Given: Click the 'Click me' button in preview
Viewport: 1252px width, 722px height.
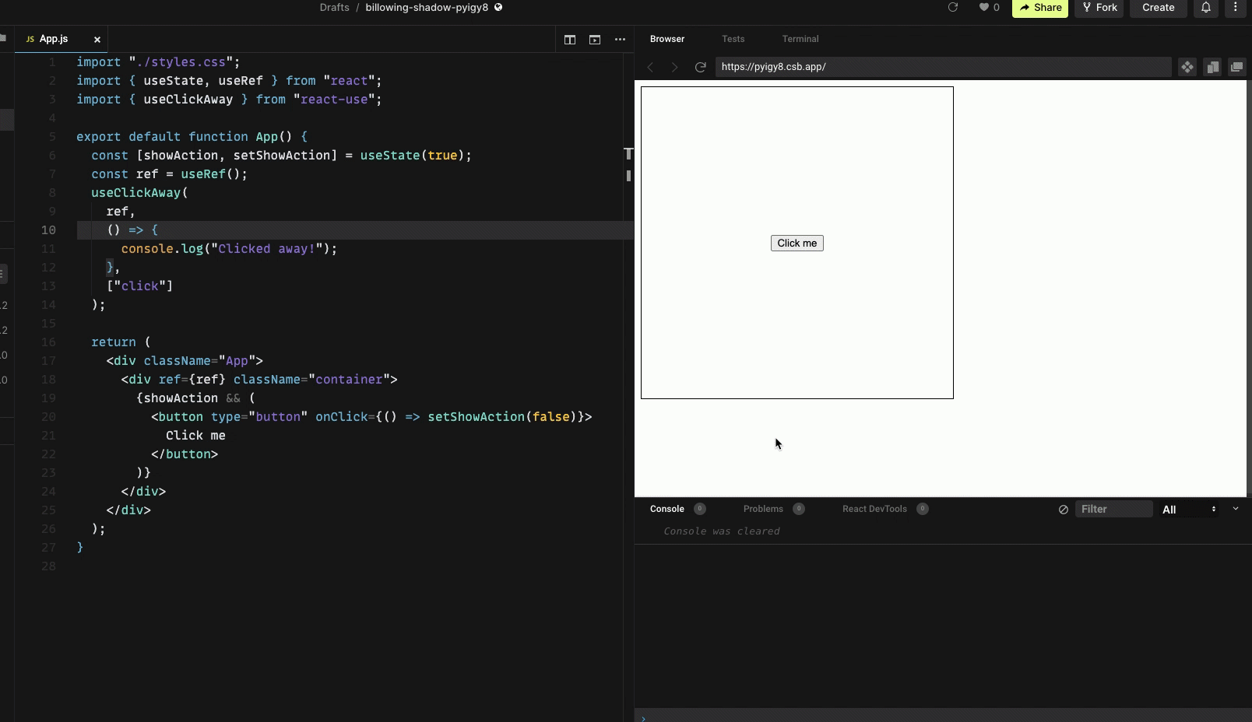Looking at the screenshot, I should click(797, 244).
